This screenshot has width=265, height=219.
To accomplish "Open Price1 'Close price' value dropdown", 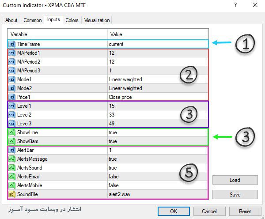I will point(158,97).
